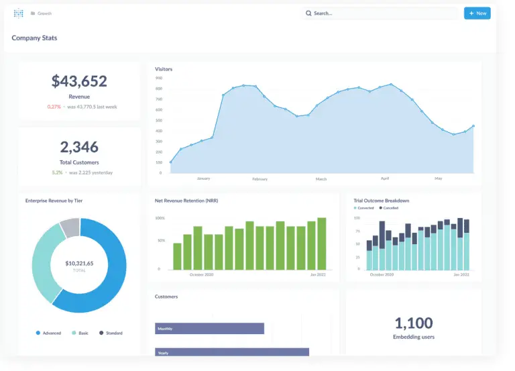Toggle the Standard legend color dot

(101, 333)
